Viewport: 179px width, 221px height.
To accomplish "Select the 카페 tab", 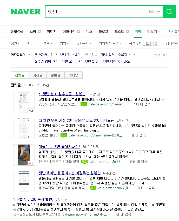I will click(138, 31).
